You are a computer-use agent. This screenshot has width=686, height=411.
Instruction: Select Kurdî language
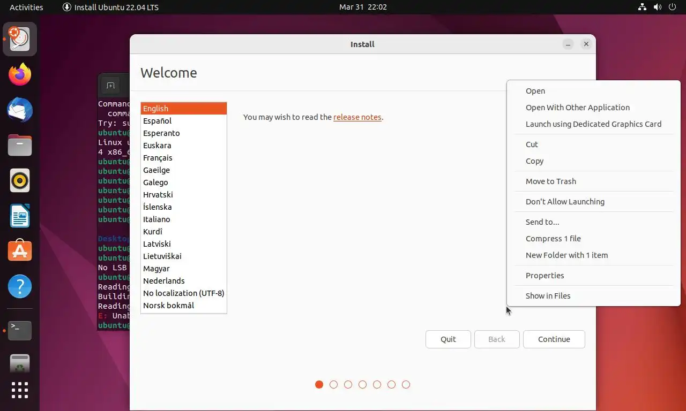click(x=184, y=232)
